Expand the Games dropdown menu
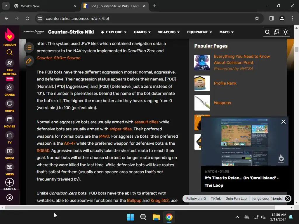The image size is (299, 224). [x=142, y=32]
